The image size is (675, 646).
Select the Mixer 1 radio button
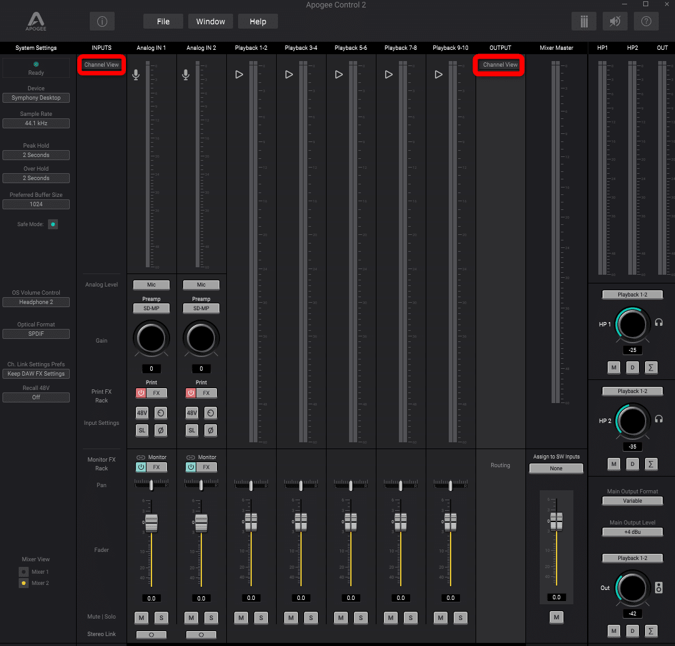pyautogui.click(x=22, y=571)
